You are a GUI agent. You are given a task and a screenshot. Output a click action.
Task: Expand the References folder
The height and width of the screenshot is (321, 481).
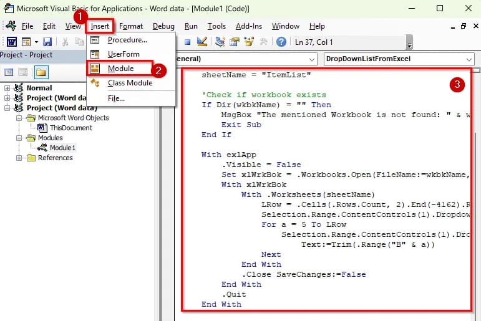[19, 158]
